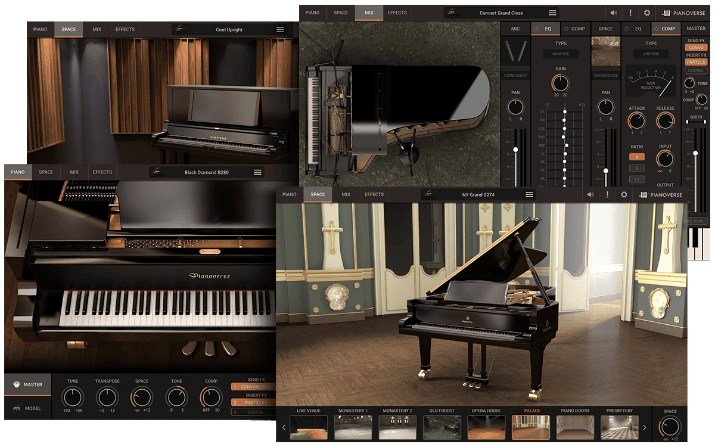Image resolution: width=715 pixels, height=447 pixels.
Task: Open the EQ type GRAPHIC selector
Action: (x=560, y=54)
